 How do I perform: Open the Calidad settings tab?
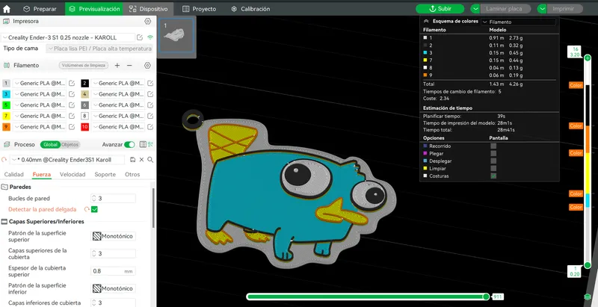pyautogui.click(x=13, y=175)
